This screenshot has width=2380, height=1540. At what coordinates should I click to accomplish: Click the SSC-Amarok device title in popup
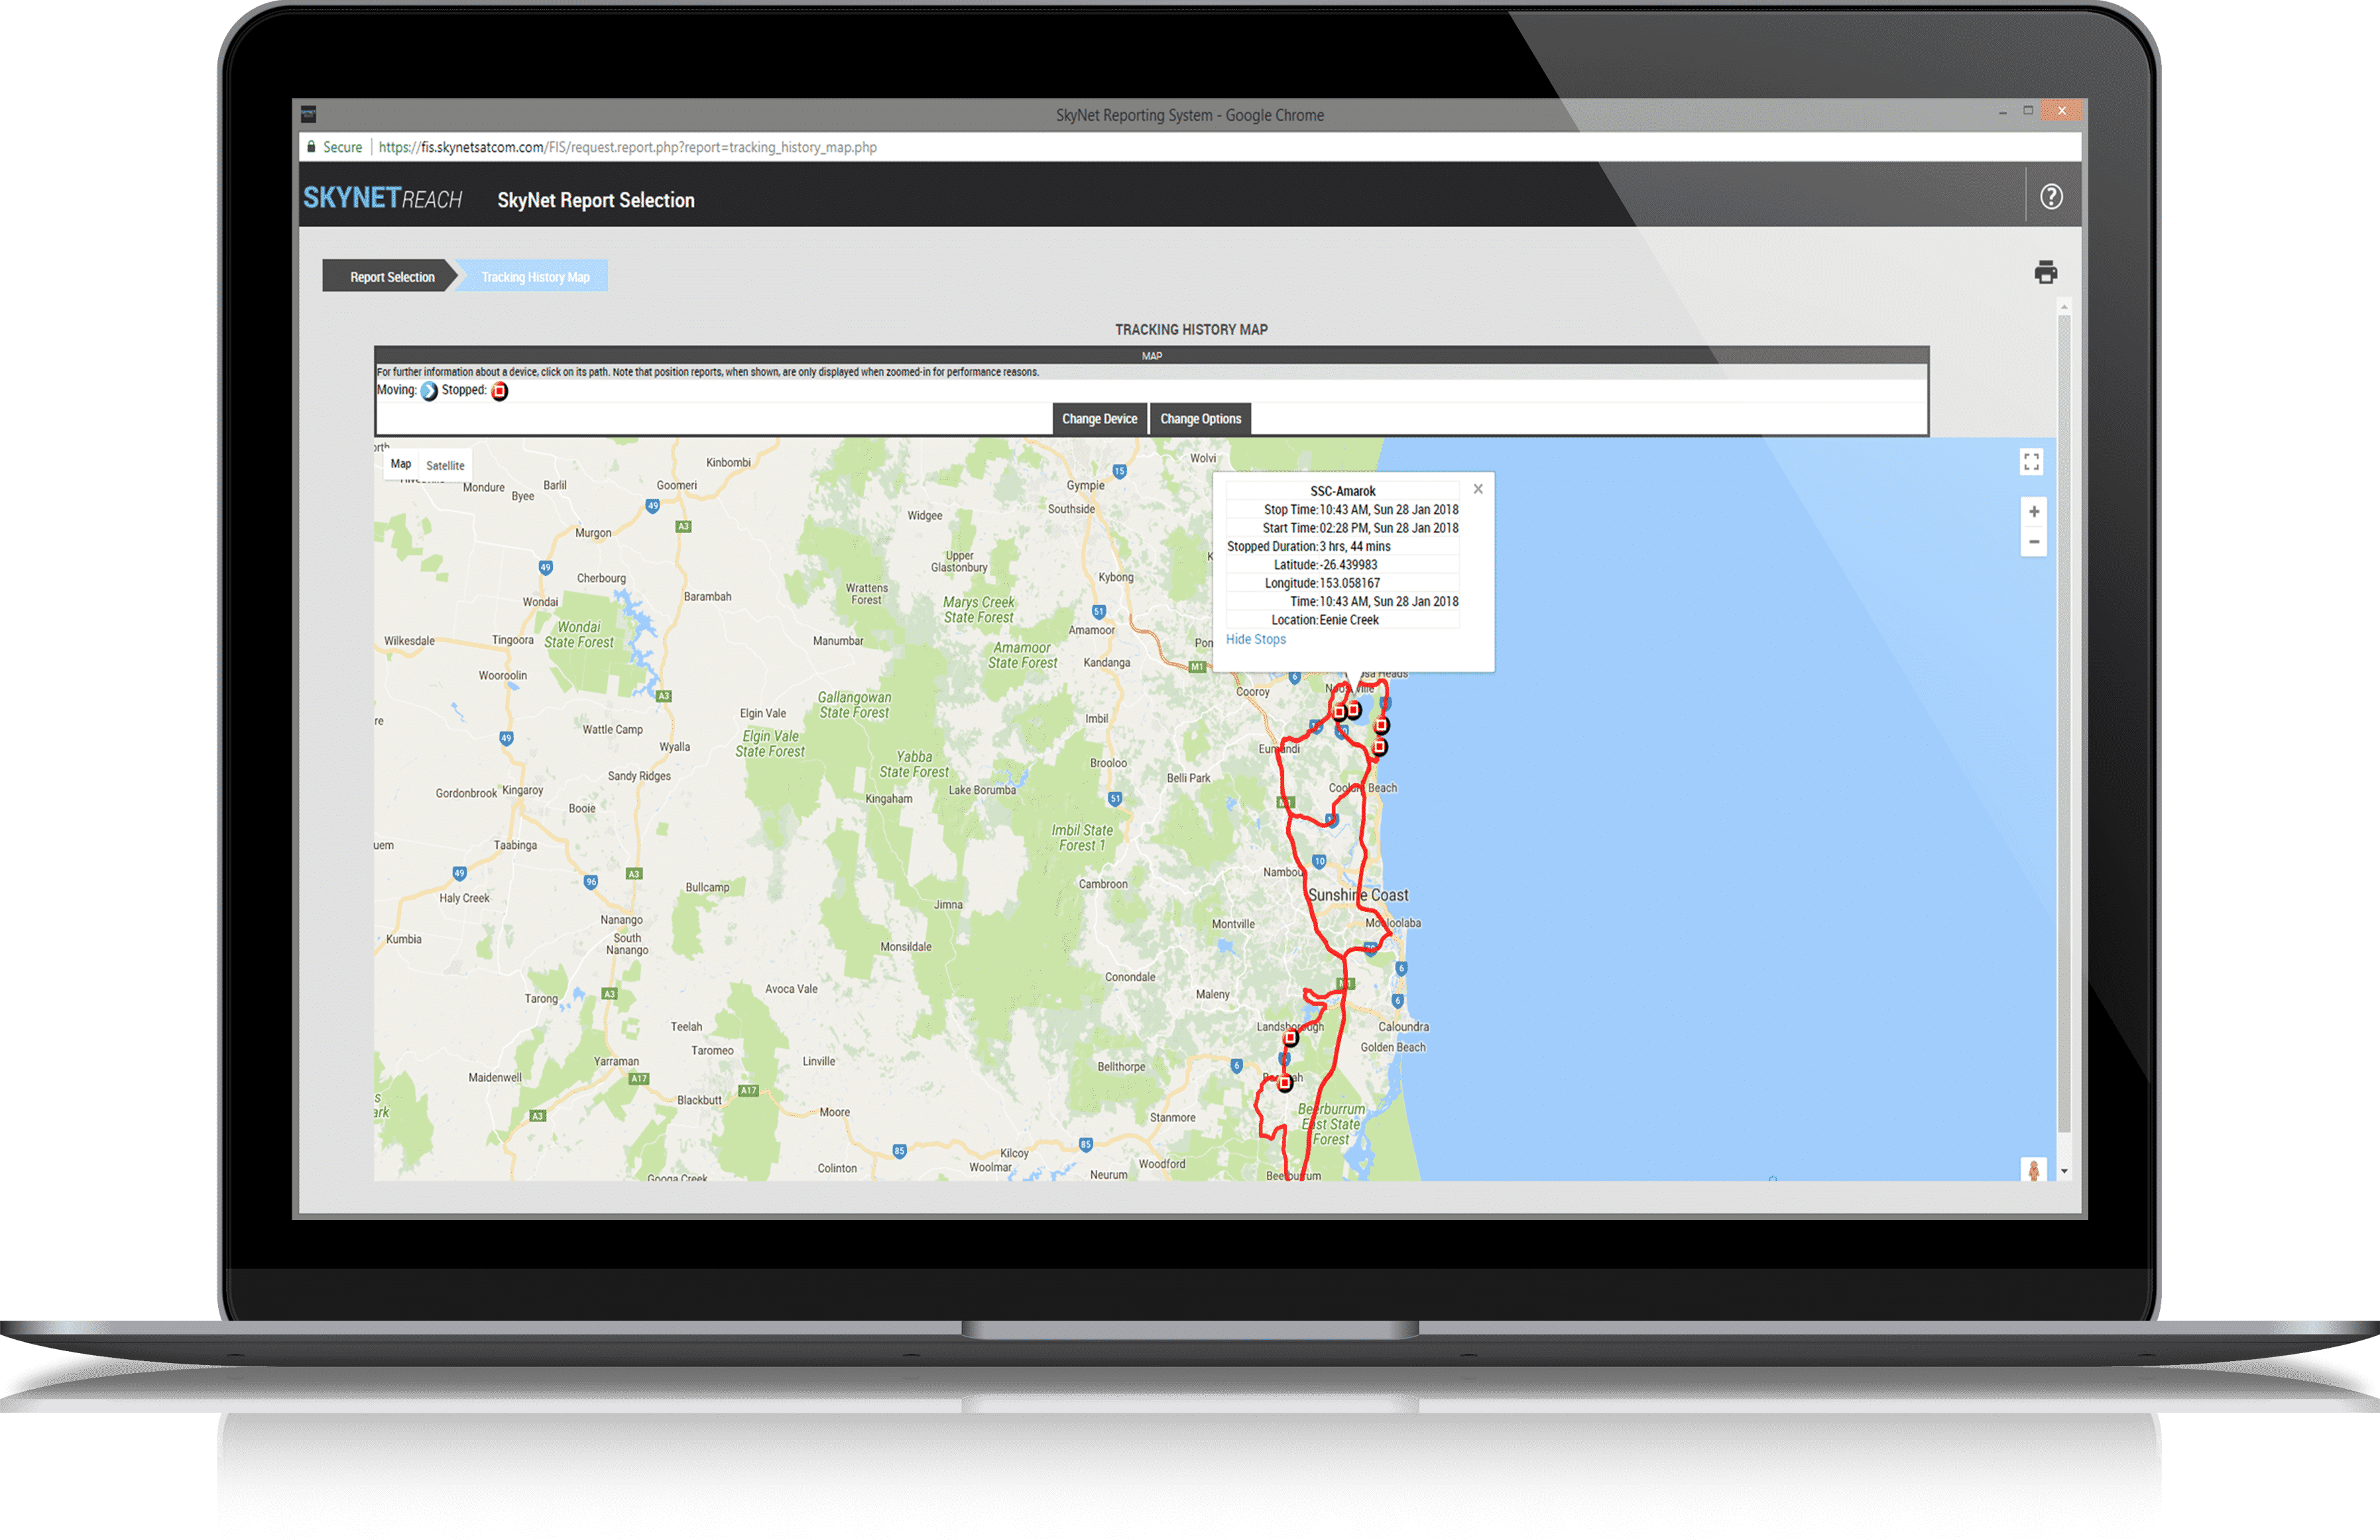pyautogui.click(x=1342, y=490)
